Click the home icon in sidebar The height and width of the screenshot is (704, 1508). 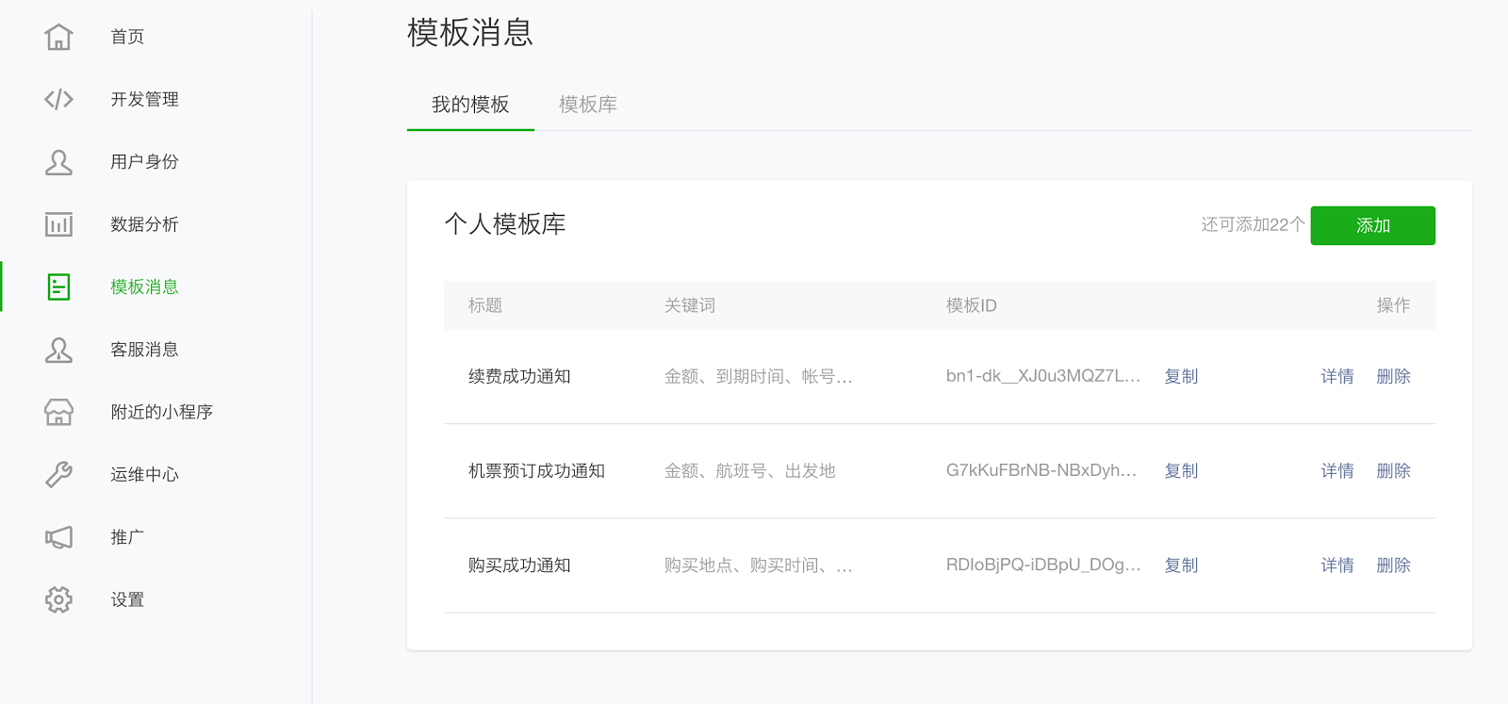click(x=58, y=37)
